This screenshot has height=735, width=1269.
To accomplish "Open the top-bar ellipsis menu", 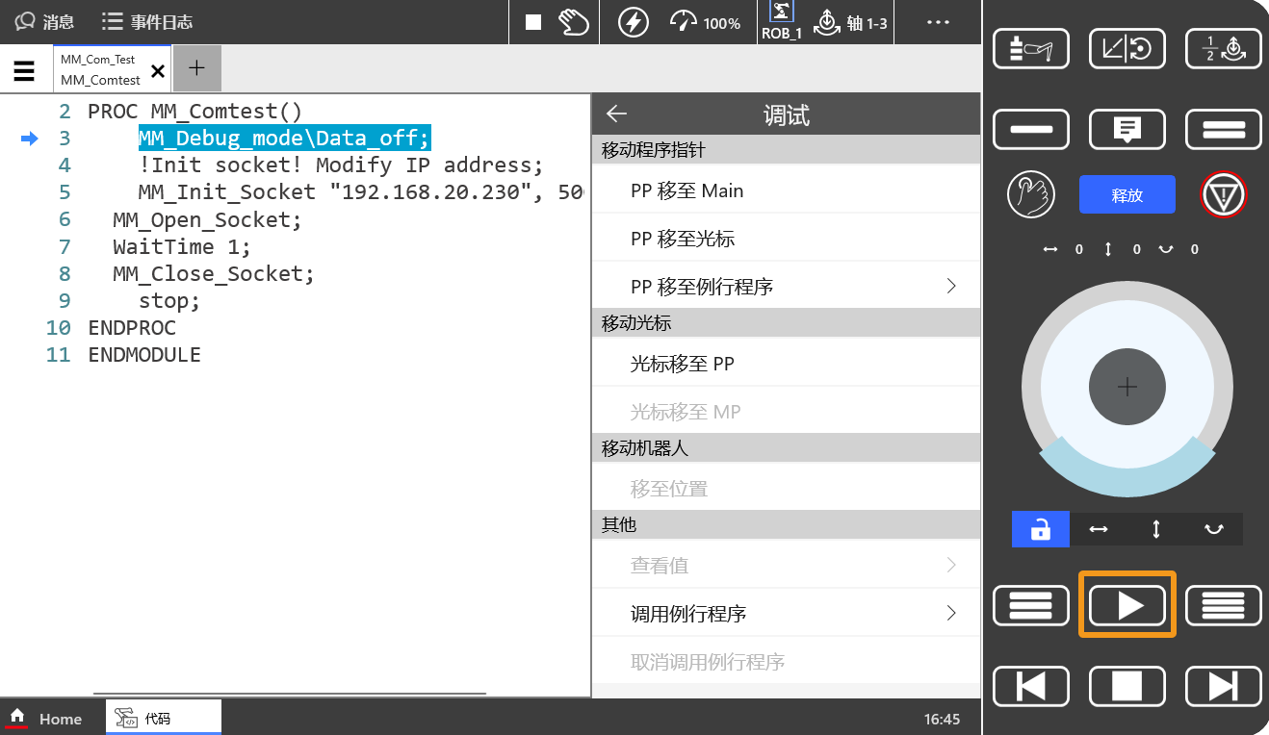I will click(937, 21).
